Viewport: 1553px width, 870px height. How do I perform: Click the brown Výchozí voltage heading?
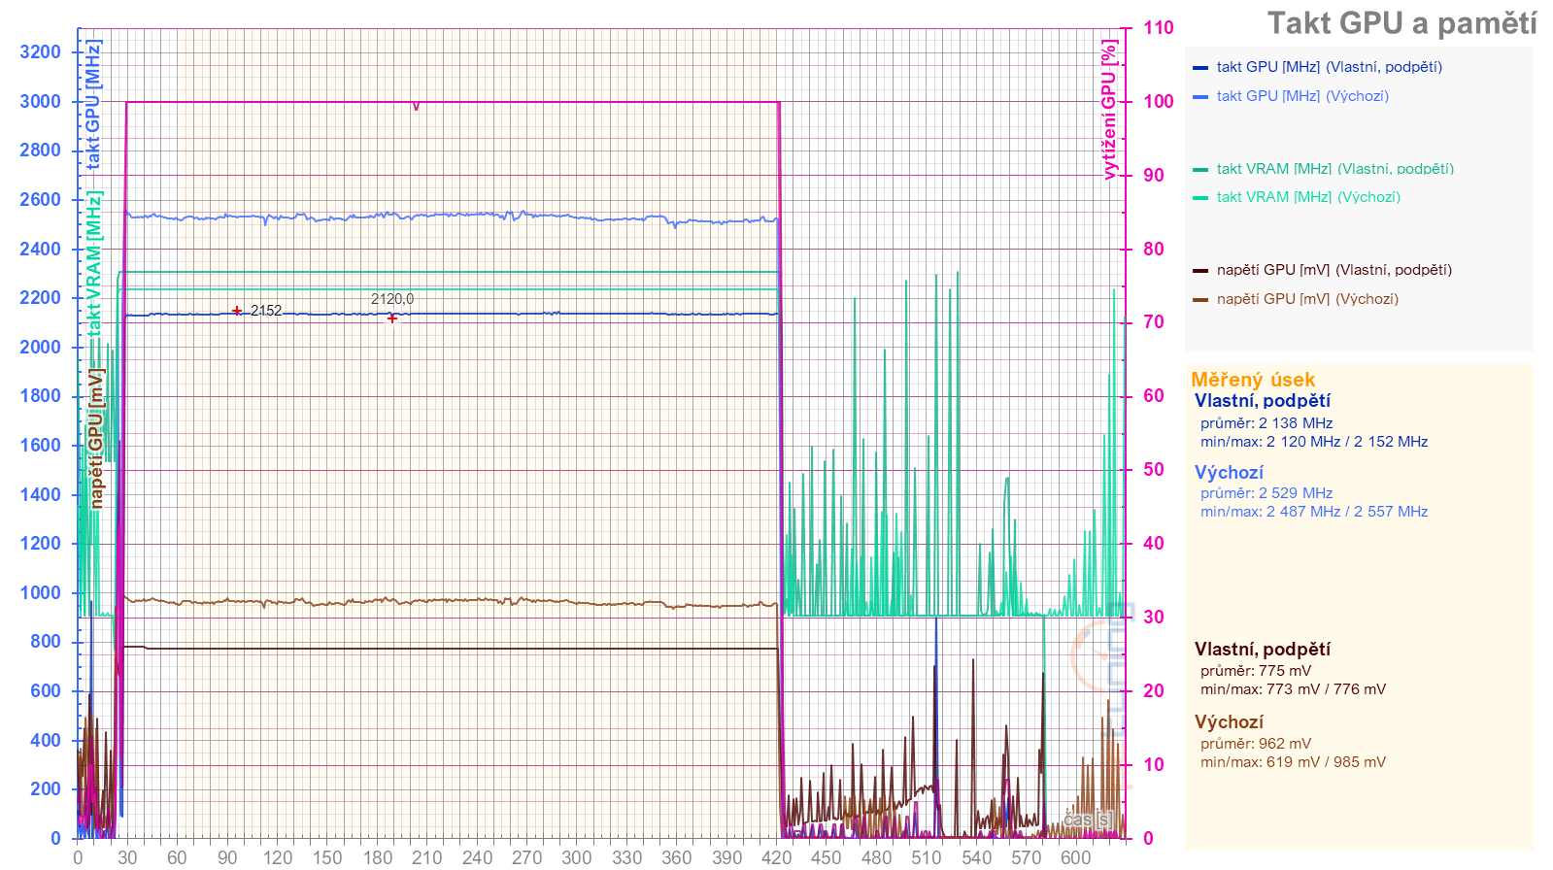[1229, 722]
